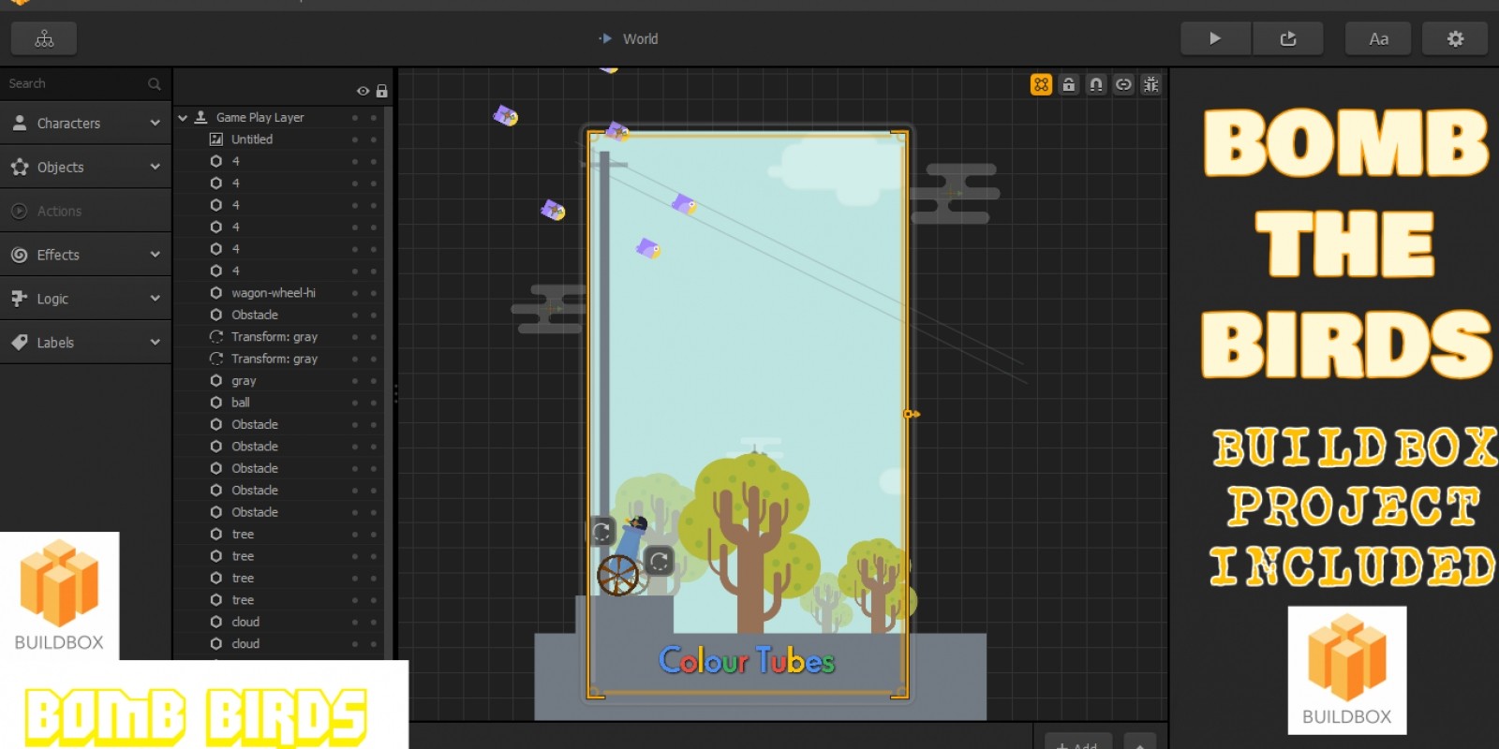Click the padlock icon in scene toolbar
Screen dimensions: 1499x749
point(1068,84)
